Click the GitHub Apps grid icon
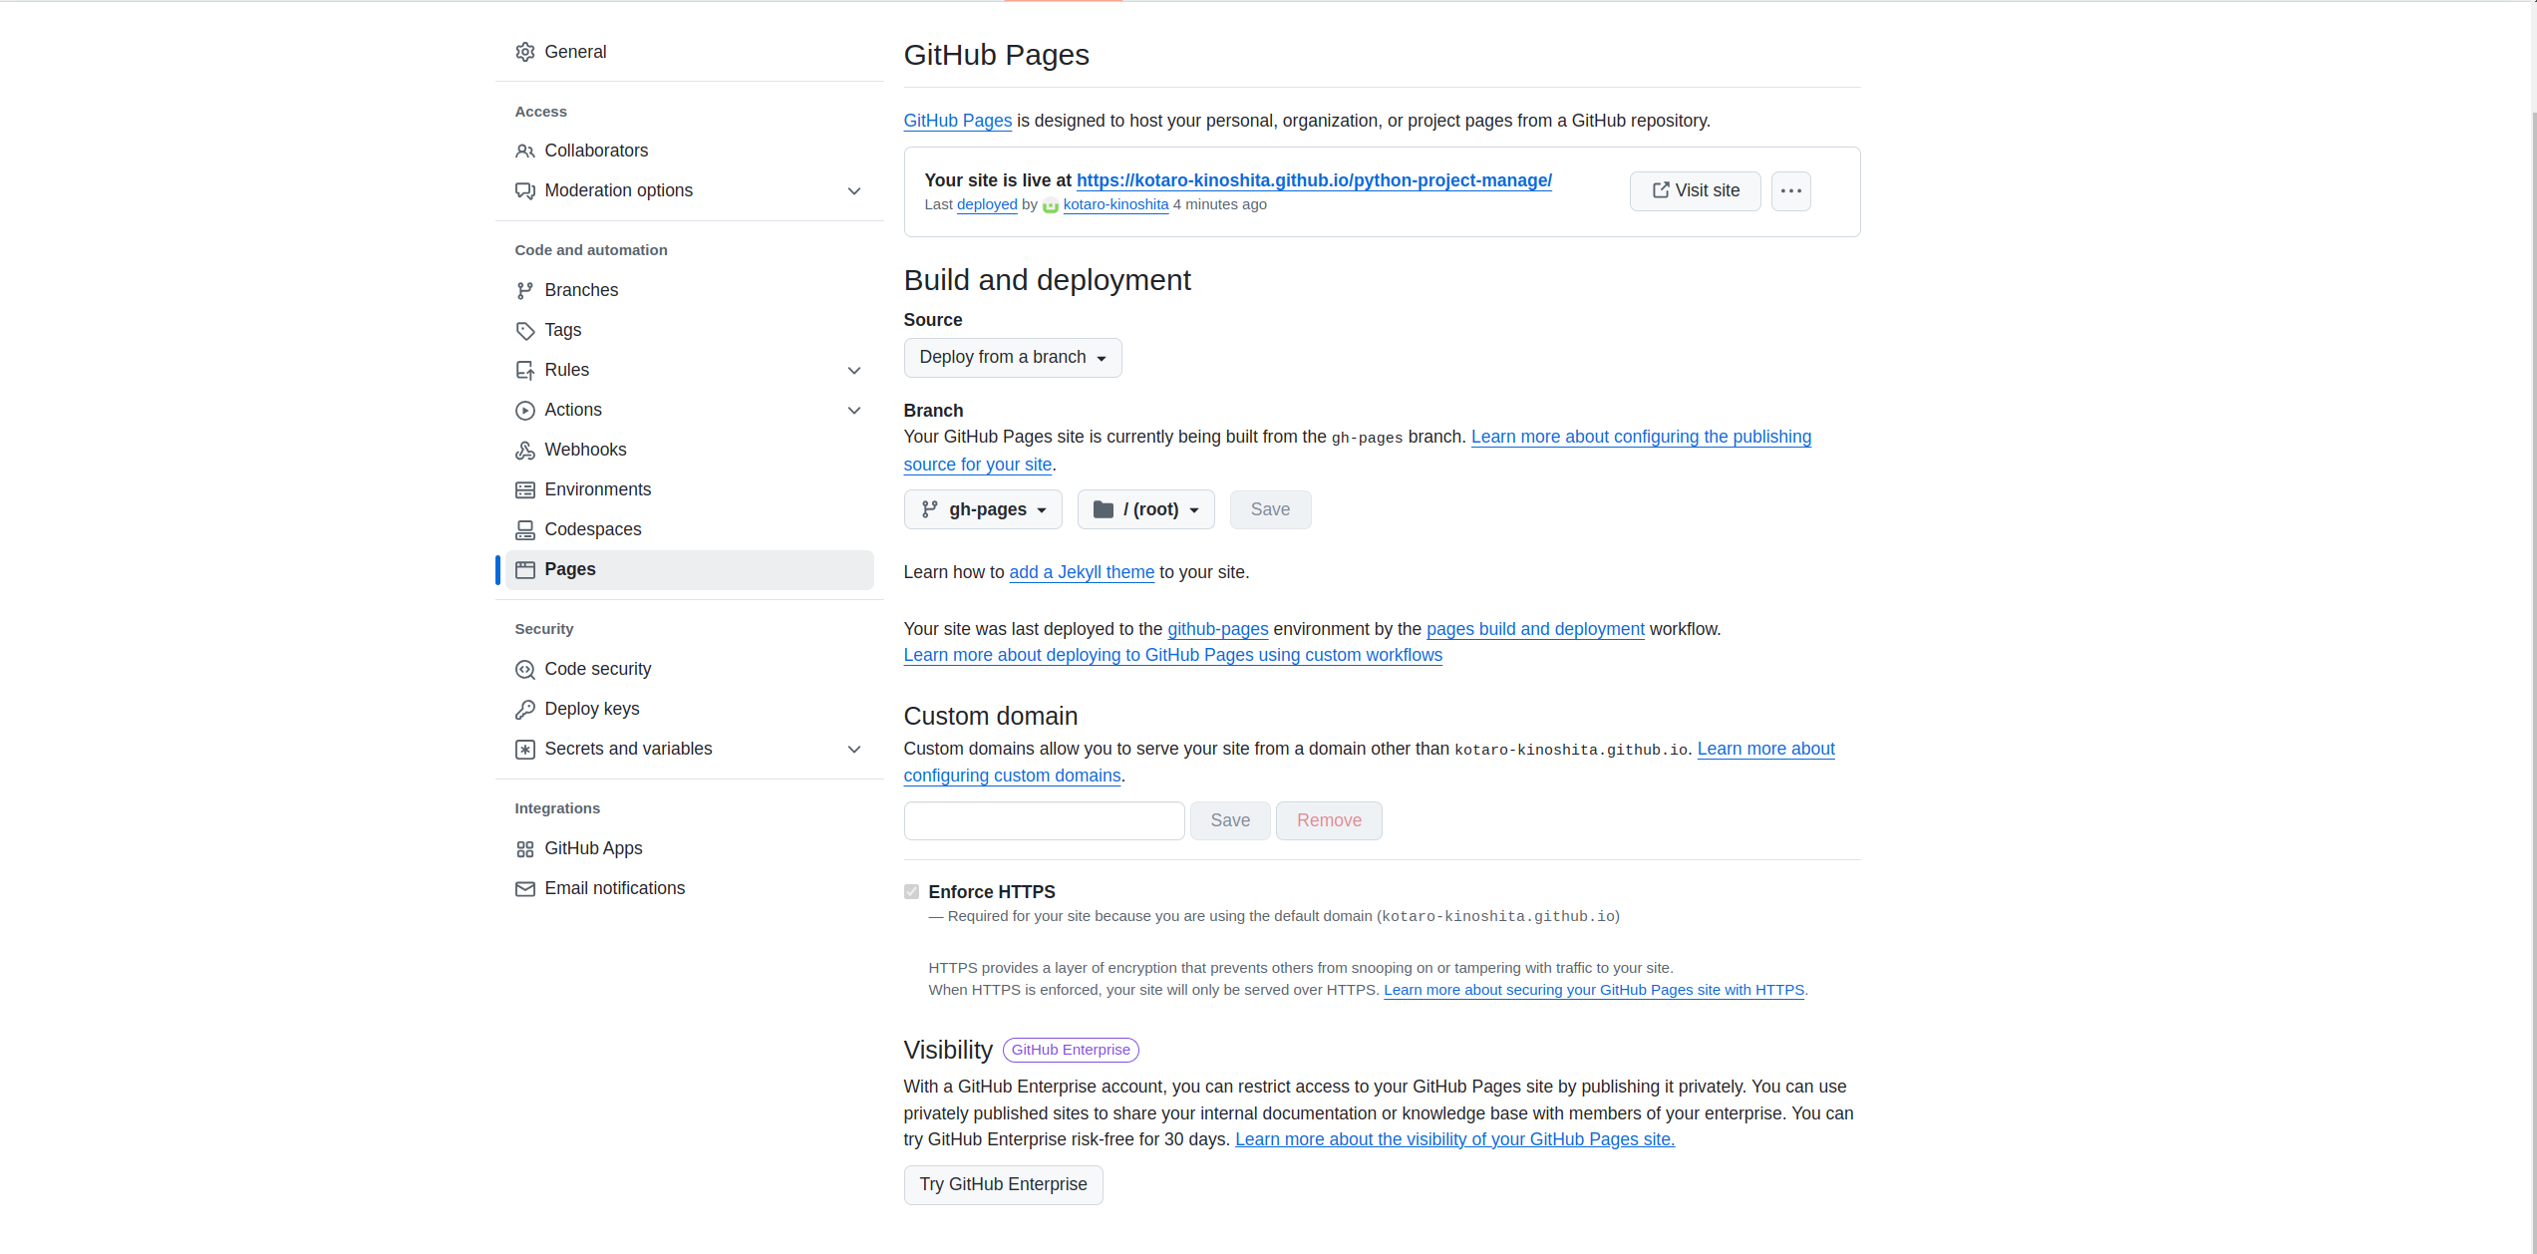Viewport: 2537px width, 1254px height. pyautogui.click(x=525, y=849)
